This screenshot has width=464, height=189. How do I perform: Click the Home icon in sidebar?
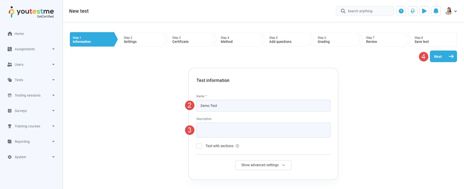pyautogui.click(x=10, y=34)
